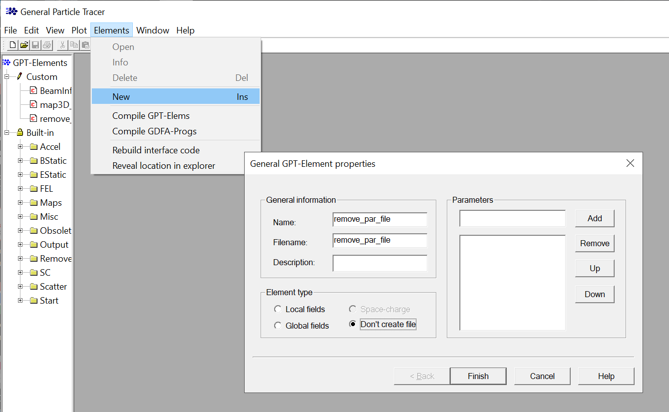Click the New document toolbar icon
Image resolution: width=669 pixels, height=412 pixels.
(x=13, y=45)
